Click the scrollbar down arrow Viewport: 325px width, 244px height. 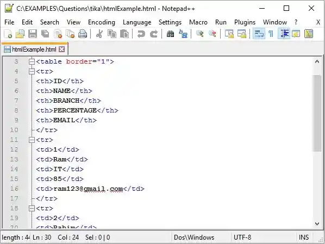(x=317, y=223)
